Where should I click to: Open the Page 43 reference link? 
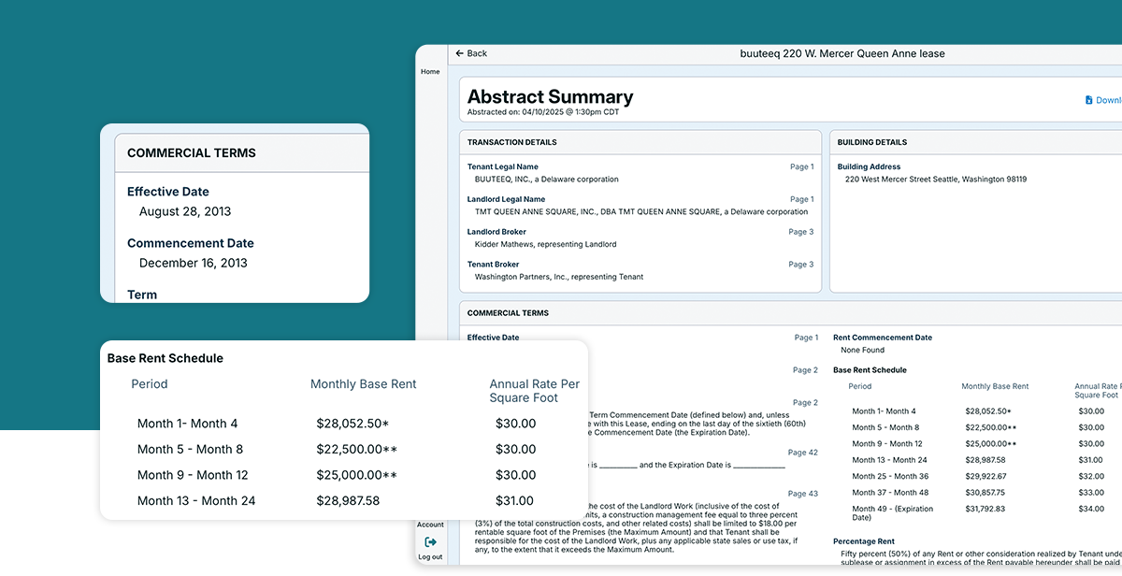802,493
